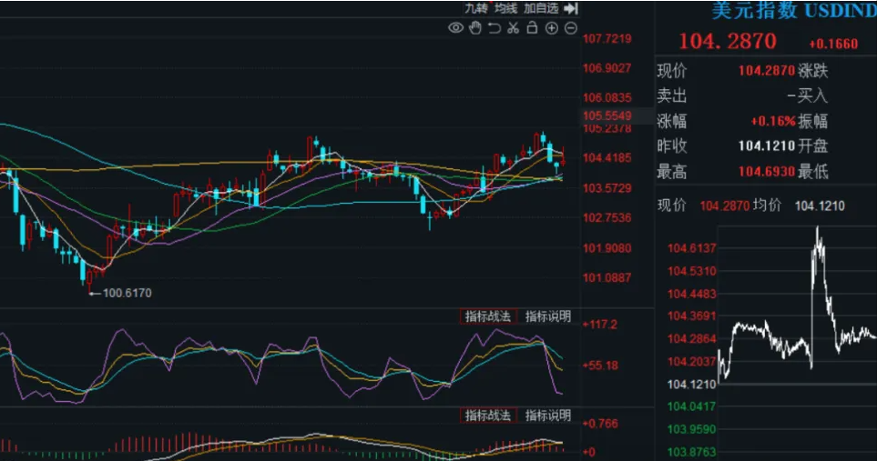This screenshot has height=461, width=877.
Task: Toggle the chart lock icon
Action: coord(533,27)
